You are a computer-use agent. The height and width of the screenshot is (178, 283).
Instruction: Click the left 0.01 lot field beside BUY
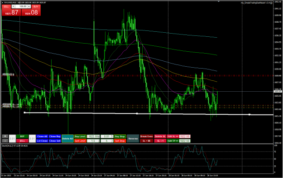pyautogui.click(x=13, y=138)
